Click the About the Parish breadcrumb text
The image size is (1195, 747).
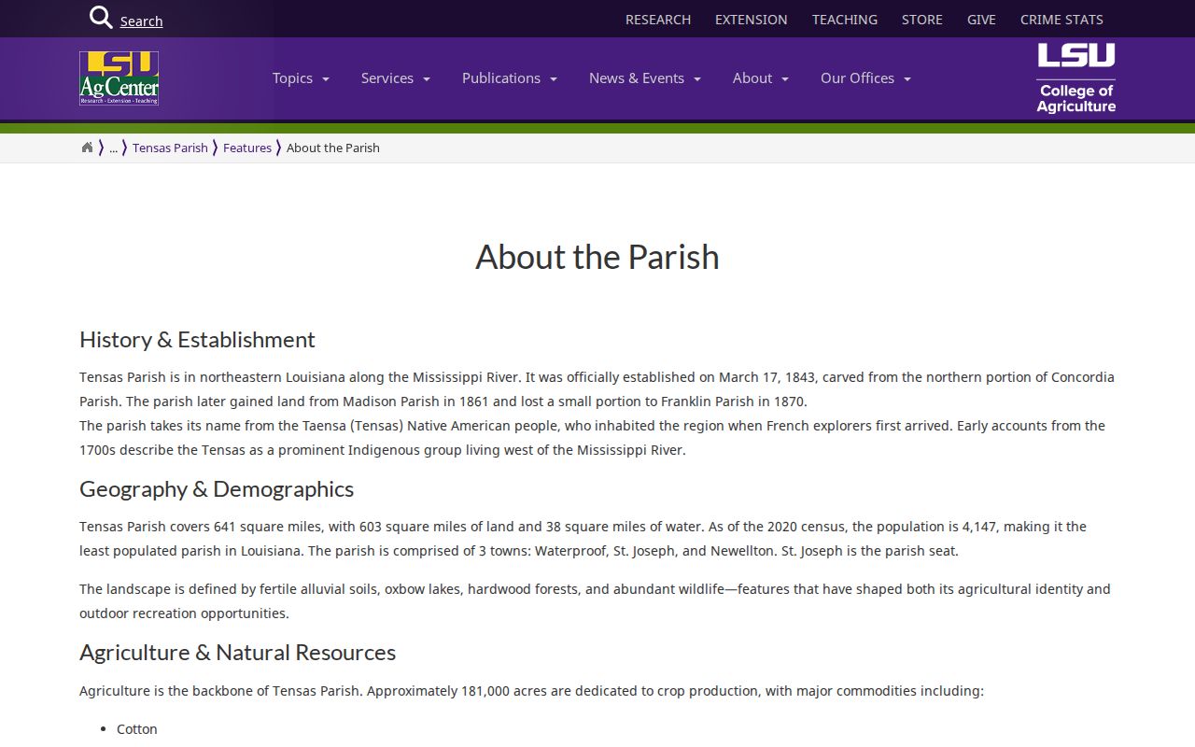333,148
